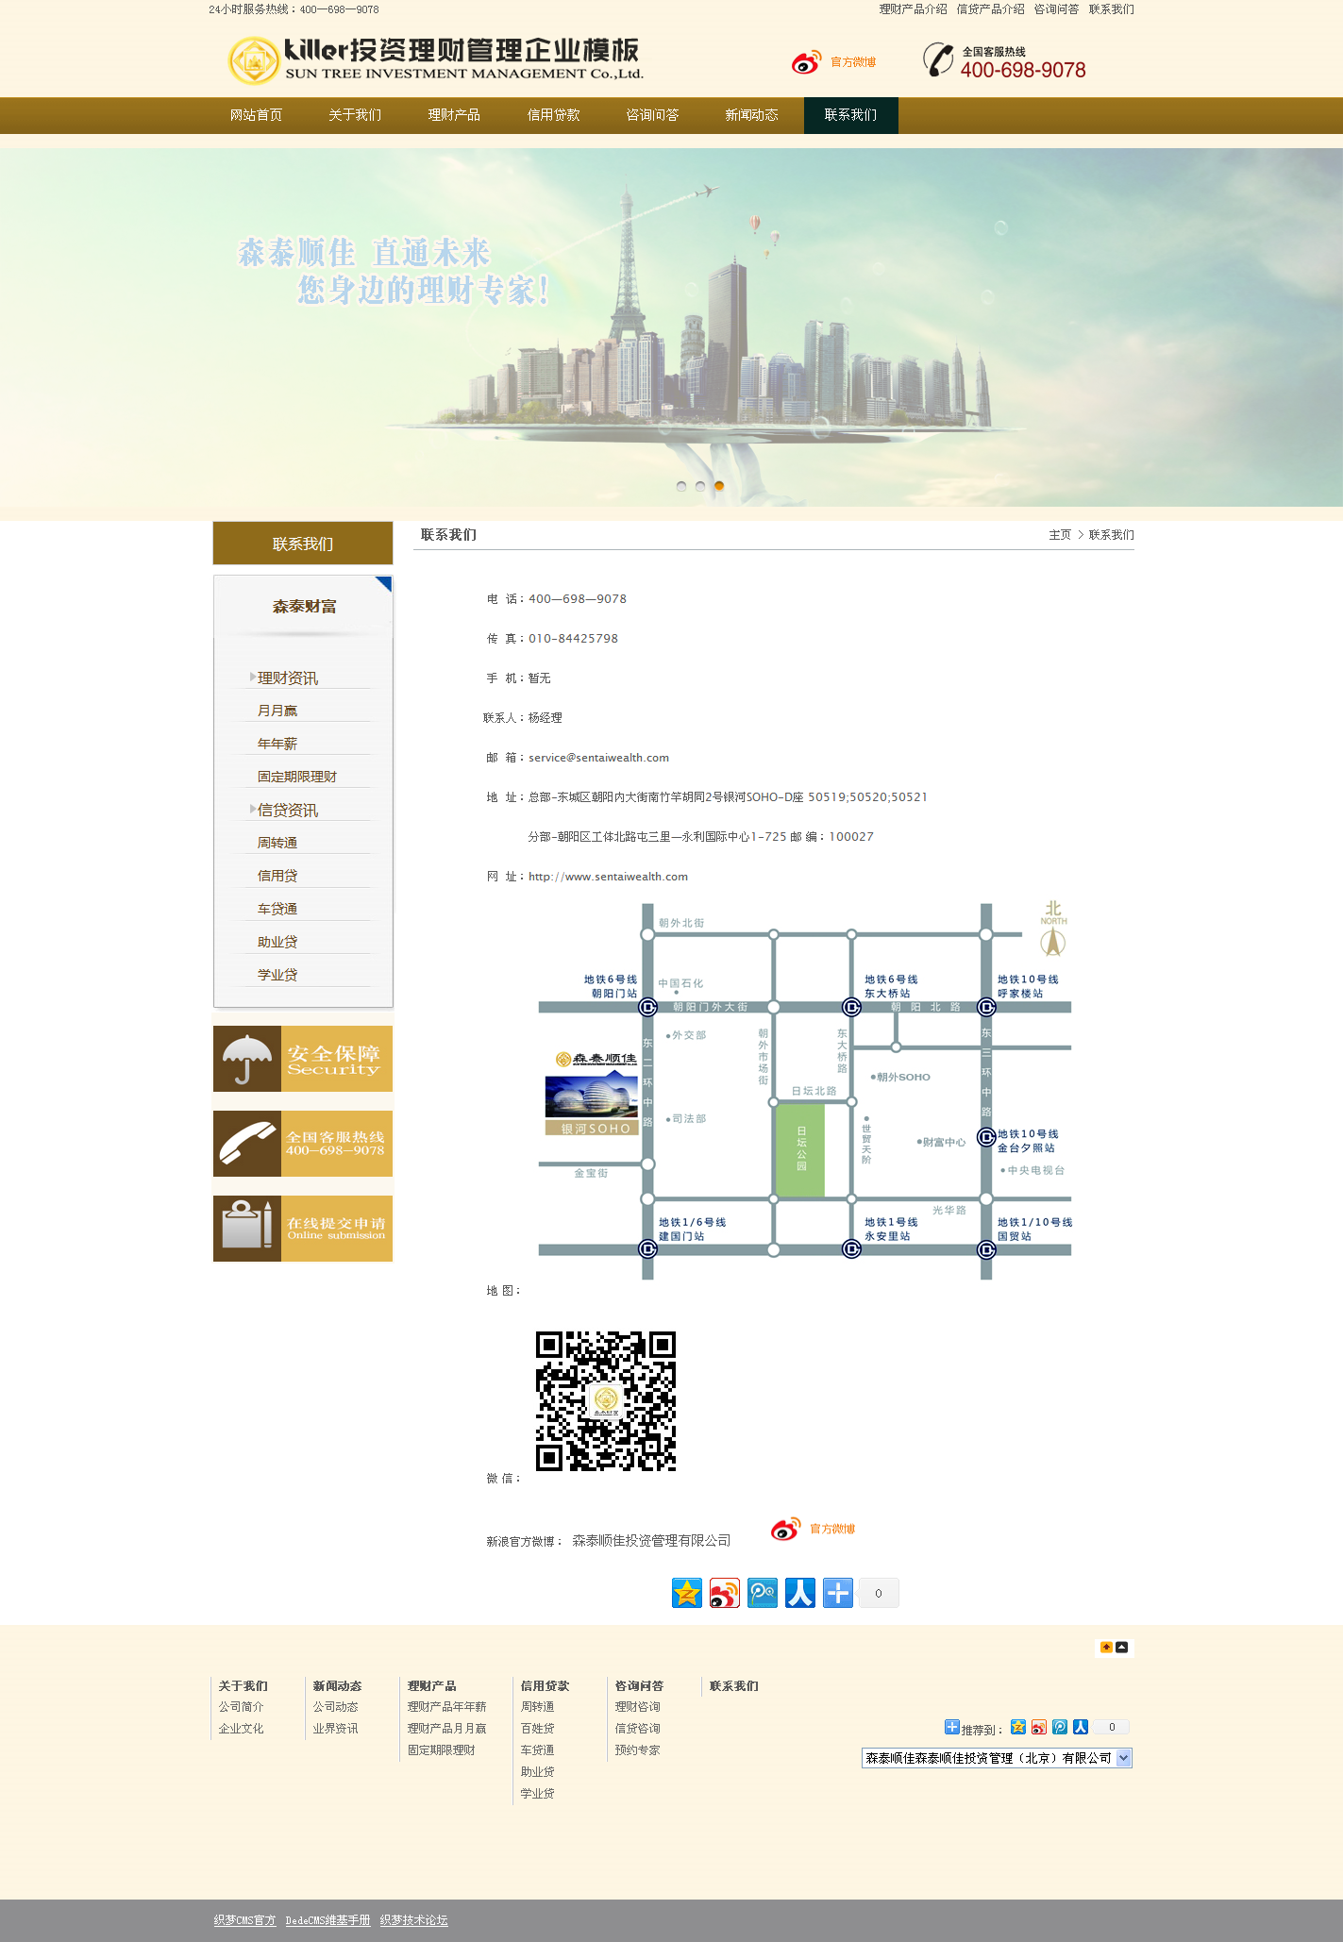Click the black up-arrow back-to-top icon
Image resolution: width=1343 pixels, height=1942 pixels.
tap(1122, 1647)
